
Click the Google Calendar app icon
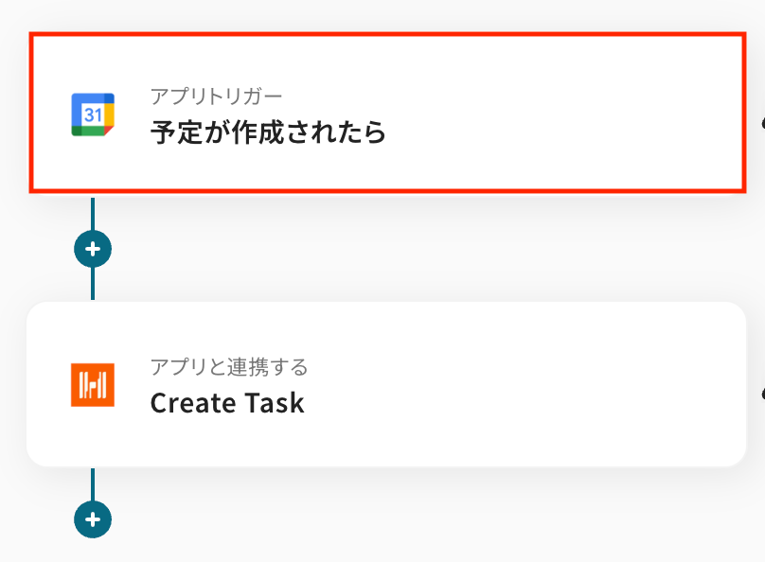tap(93, 115)
